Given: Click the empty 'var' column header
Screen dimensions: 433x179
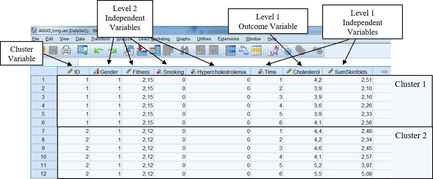Looking at the screenshot, I should [x=382, y=72].
